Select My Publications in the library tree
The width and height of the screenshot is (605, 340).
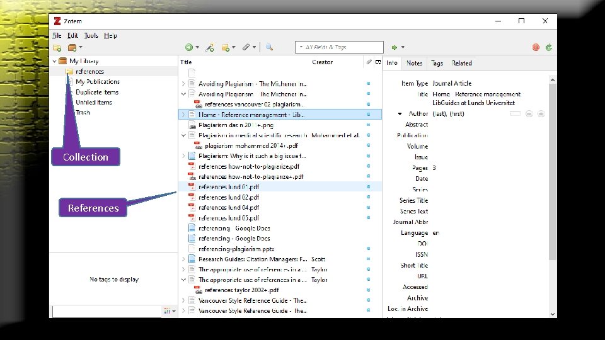click(x=97, y=82)
